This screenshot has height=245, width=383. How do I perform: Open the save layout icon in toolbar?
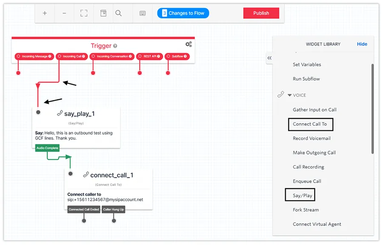pyautogui.click(x=103, y=13)
